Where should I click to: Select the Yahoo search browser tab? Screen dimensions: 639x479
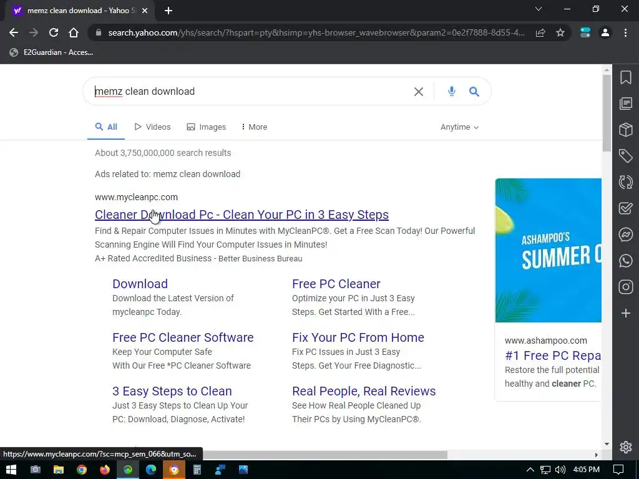79,11
